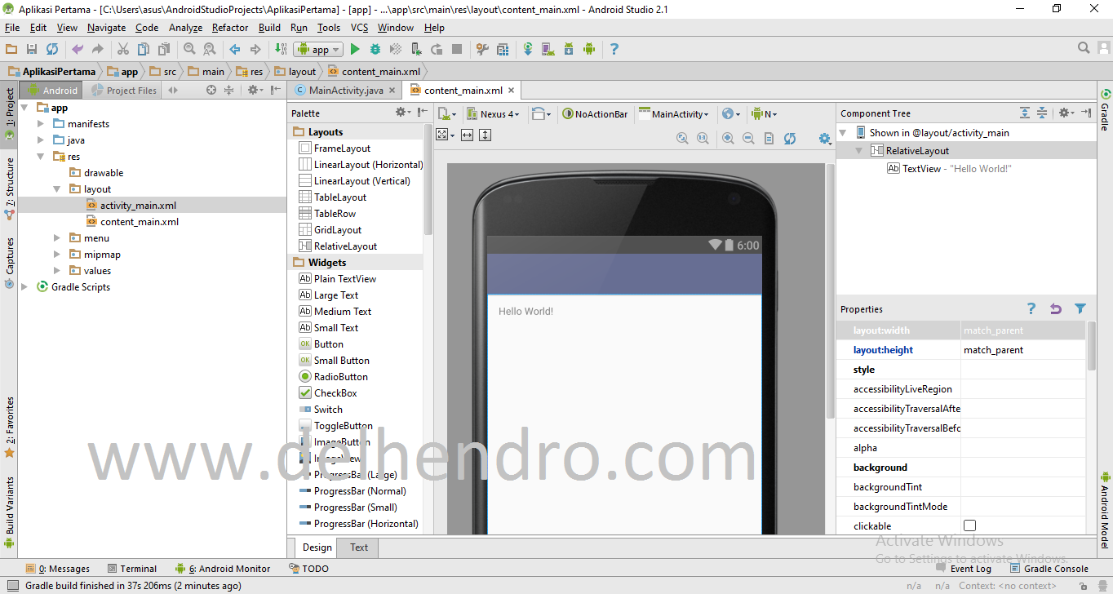Click the search magnifier at top right
The width and height of the screenshot is (1113, 594).
pyautogui.click(x=1084, y=48)
